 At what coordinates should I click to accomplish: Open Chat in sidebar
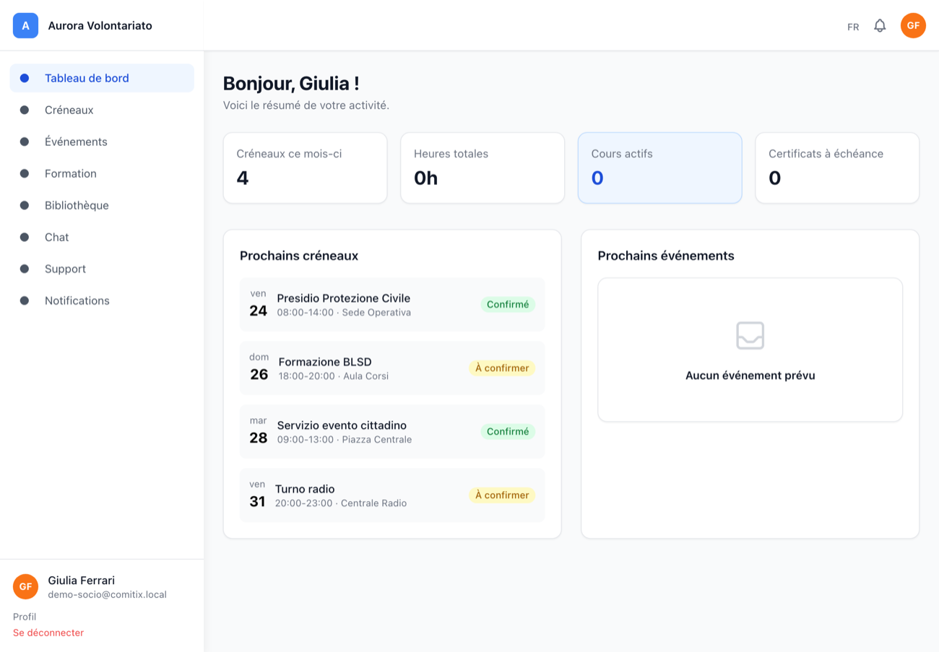point(102,237)
